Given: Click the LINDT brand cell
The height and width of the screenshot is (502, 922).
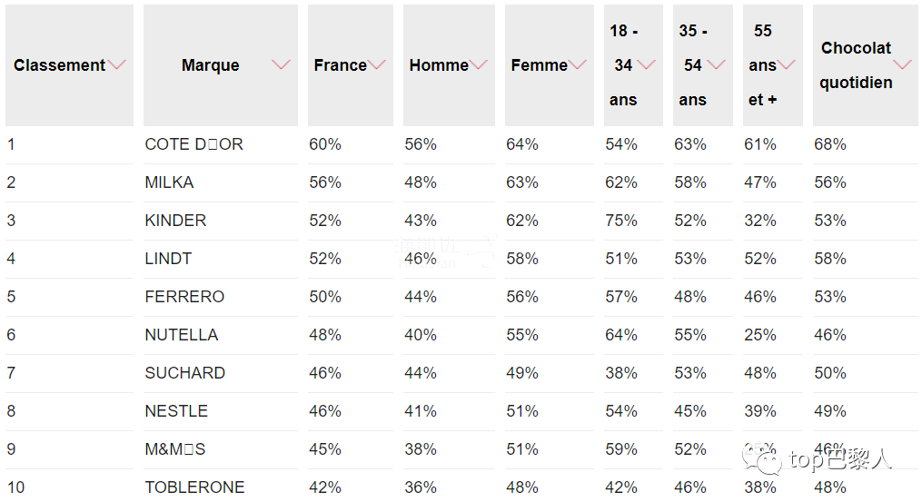Looking at the screenshot, I should click(x=168, y=259).
